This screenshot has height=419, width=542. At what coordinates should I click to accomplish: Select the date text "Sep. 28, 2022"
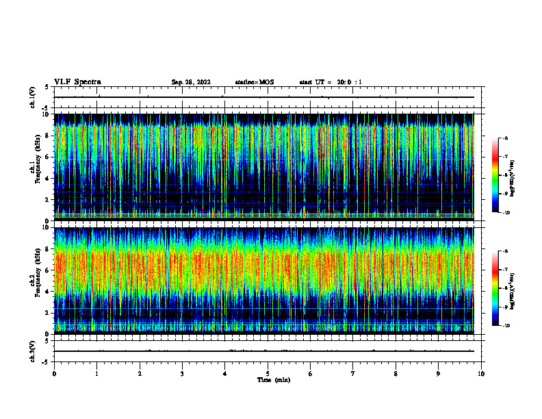[x=191, y=82]
